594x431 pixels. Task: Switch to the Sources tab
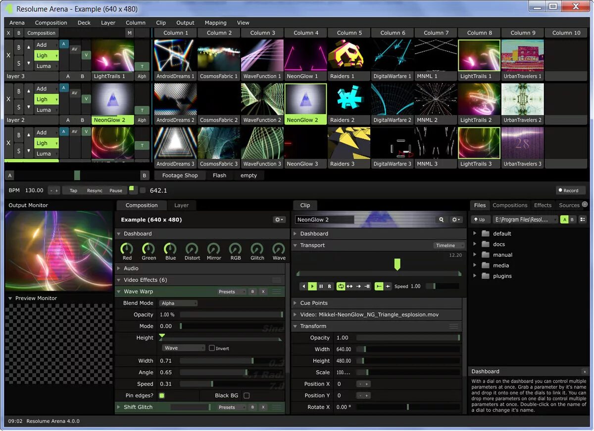(569, 205)
